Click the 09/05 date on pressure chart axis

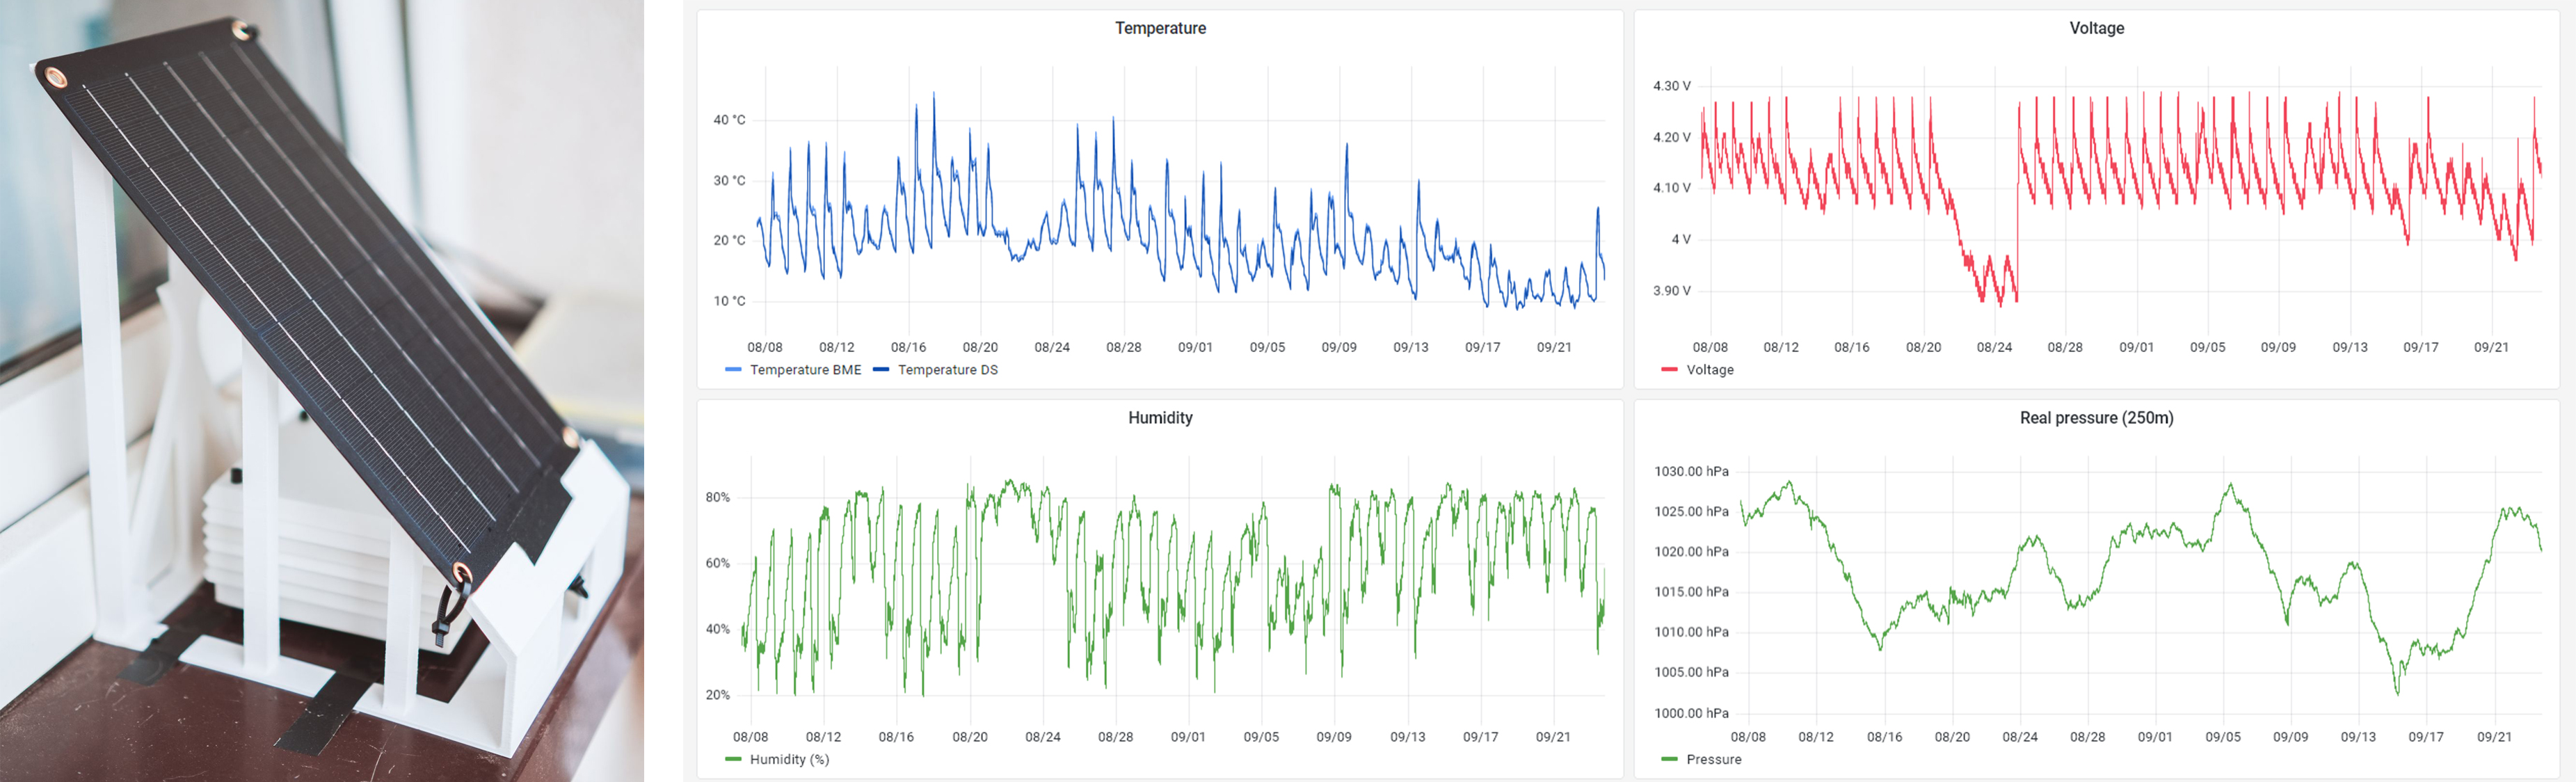pos(2223,737)
